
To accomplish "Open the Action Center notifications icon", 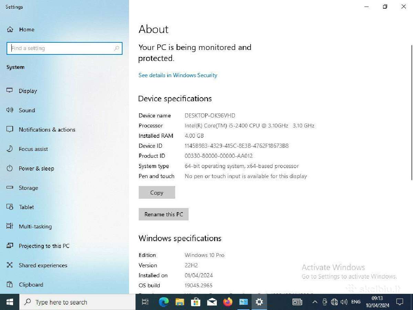I will [400, 302].
